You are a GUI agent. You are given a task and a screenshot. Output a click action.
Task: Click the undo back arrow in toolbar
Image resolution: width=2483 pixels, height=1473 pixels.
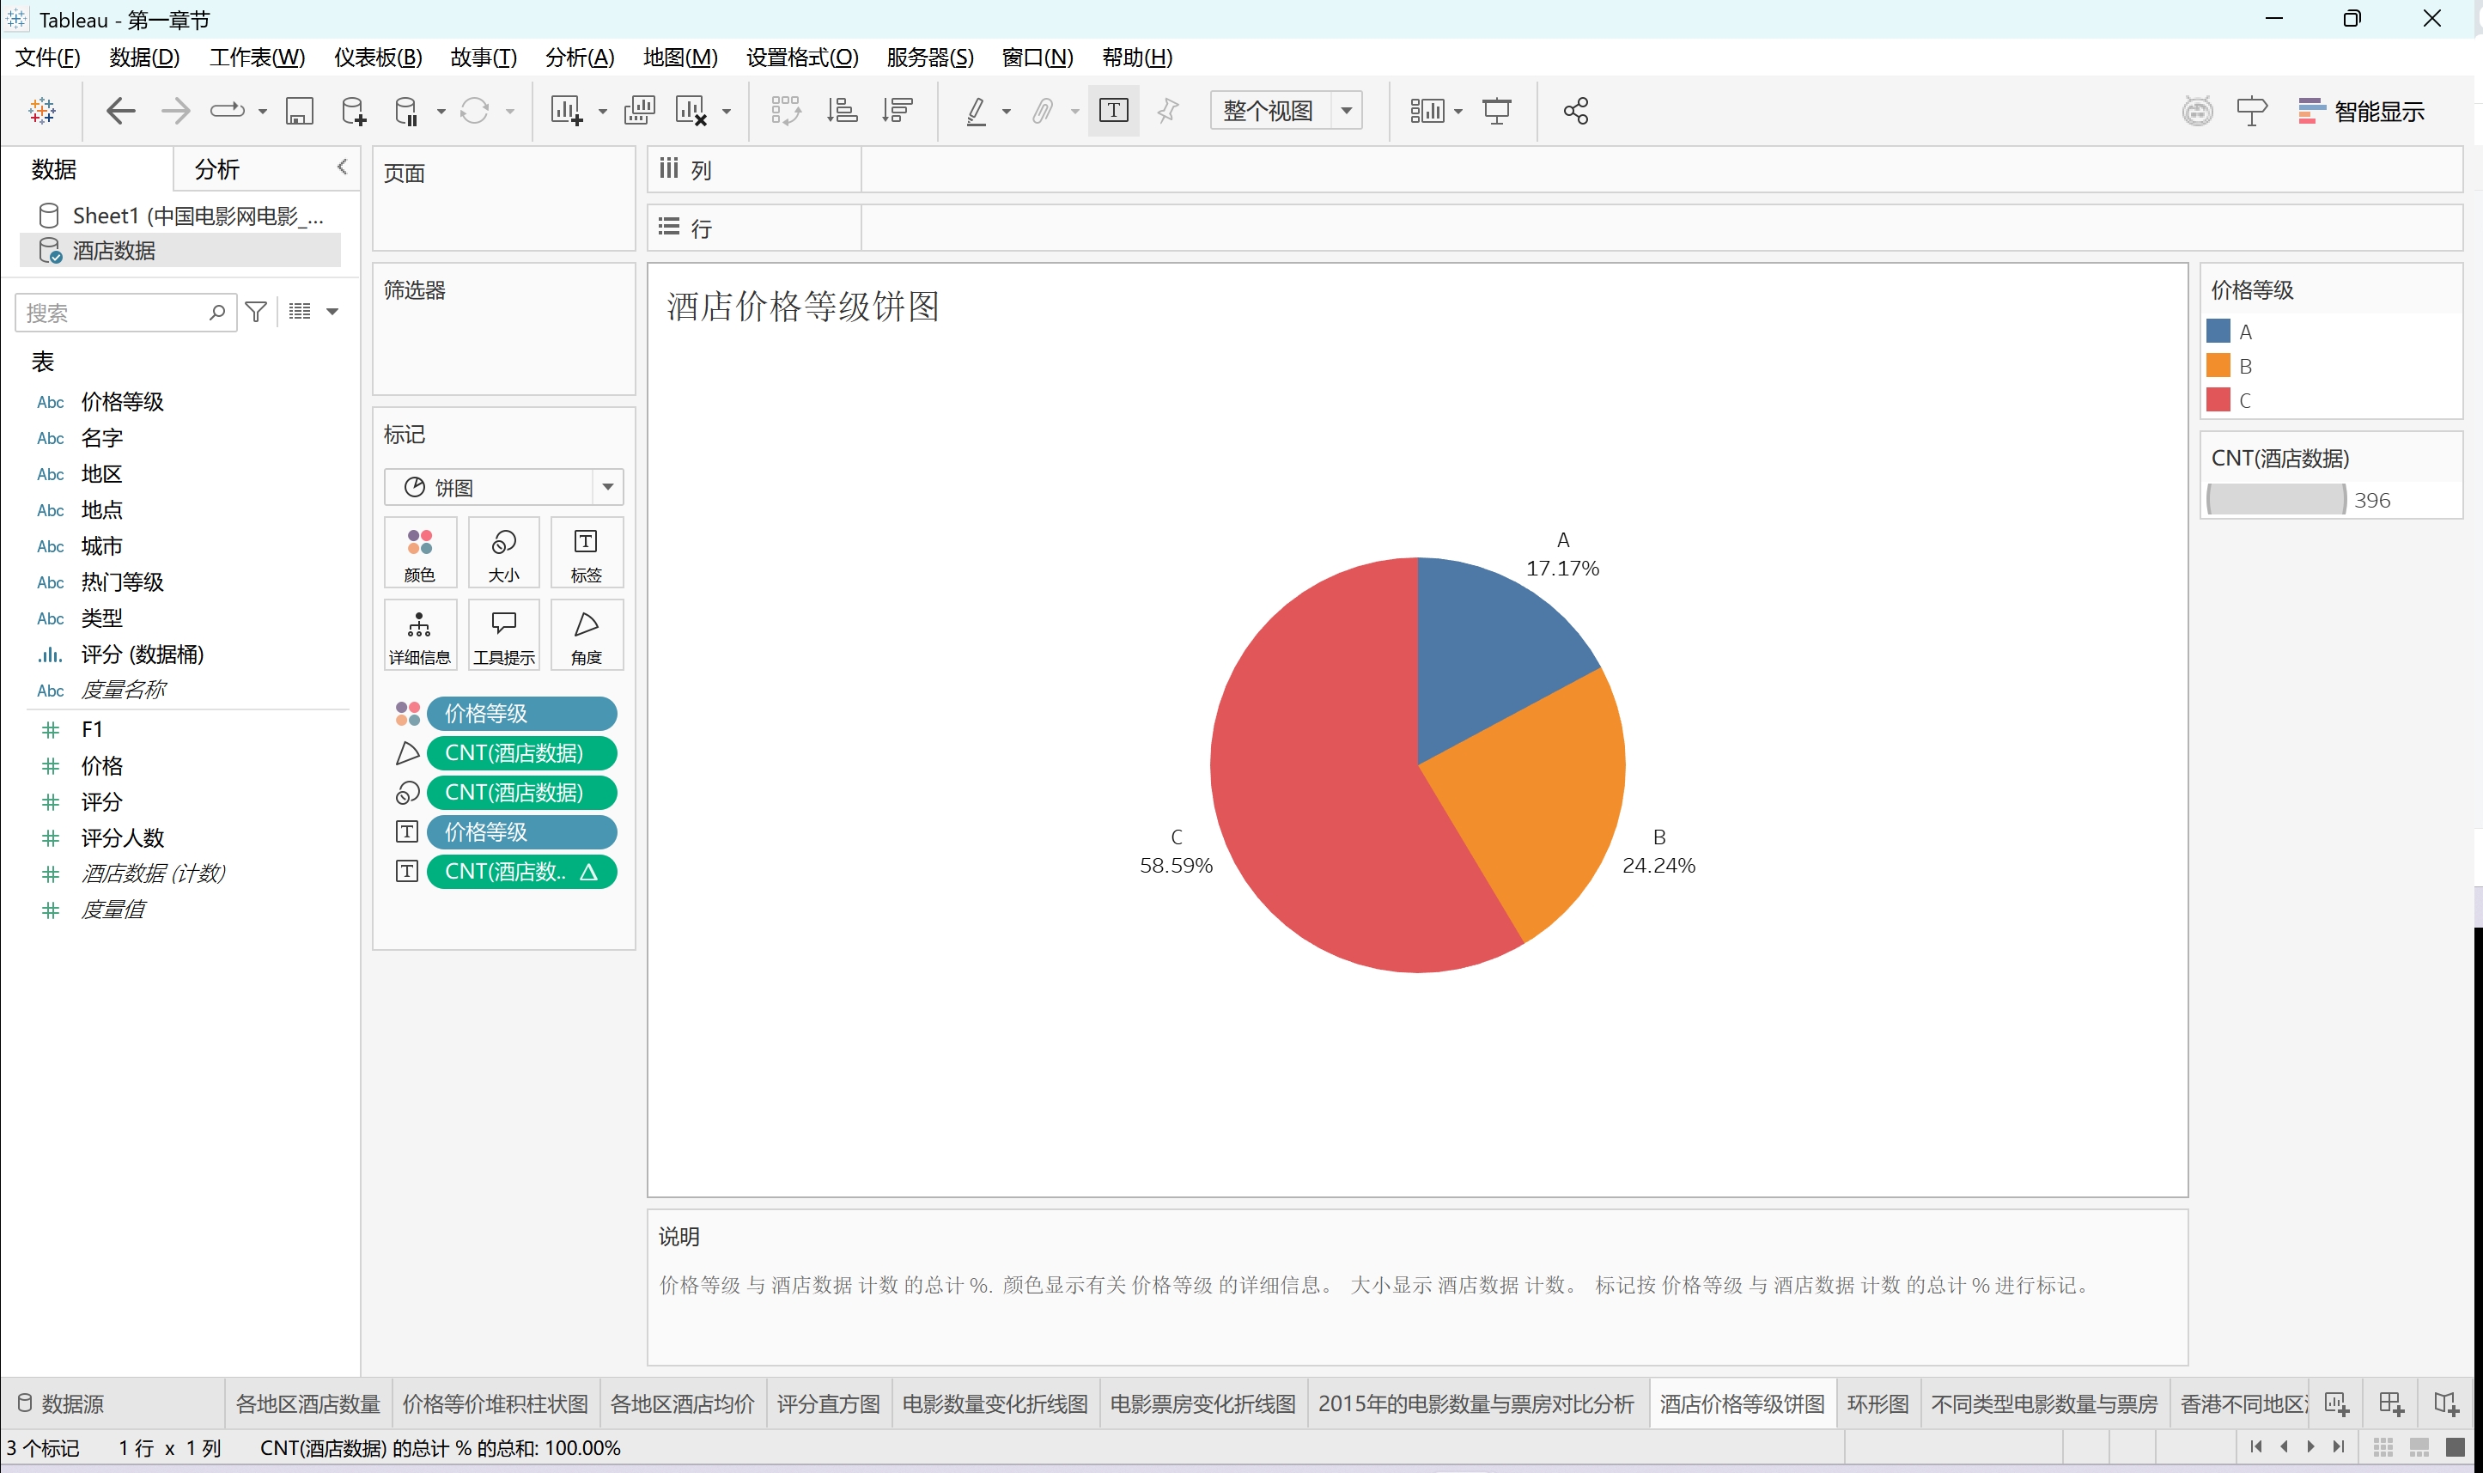tap(120, 110)
